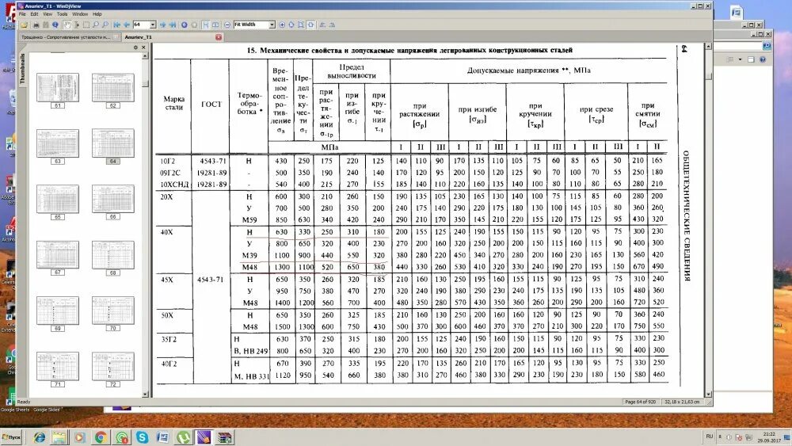The image size is (792, 446).
Task: Switch to the Трощенко document tab
Action: [x=69, y=37]
